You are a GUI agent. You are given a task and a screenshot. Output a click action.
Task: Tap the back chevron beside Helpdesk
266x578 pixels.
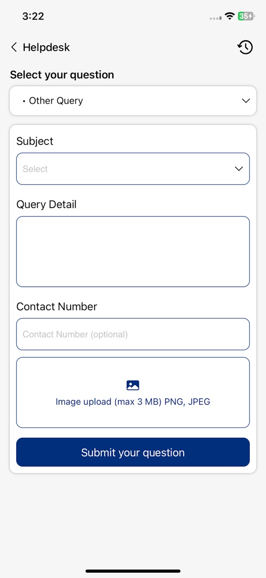14,47
